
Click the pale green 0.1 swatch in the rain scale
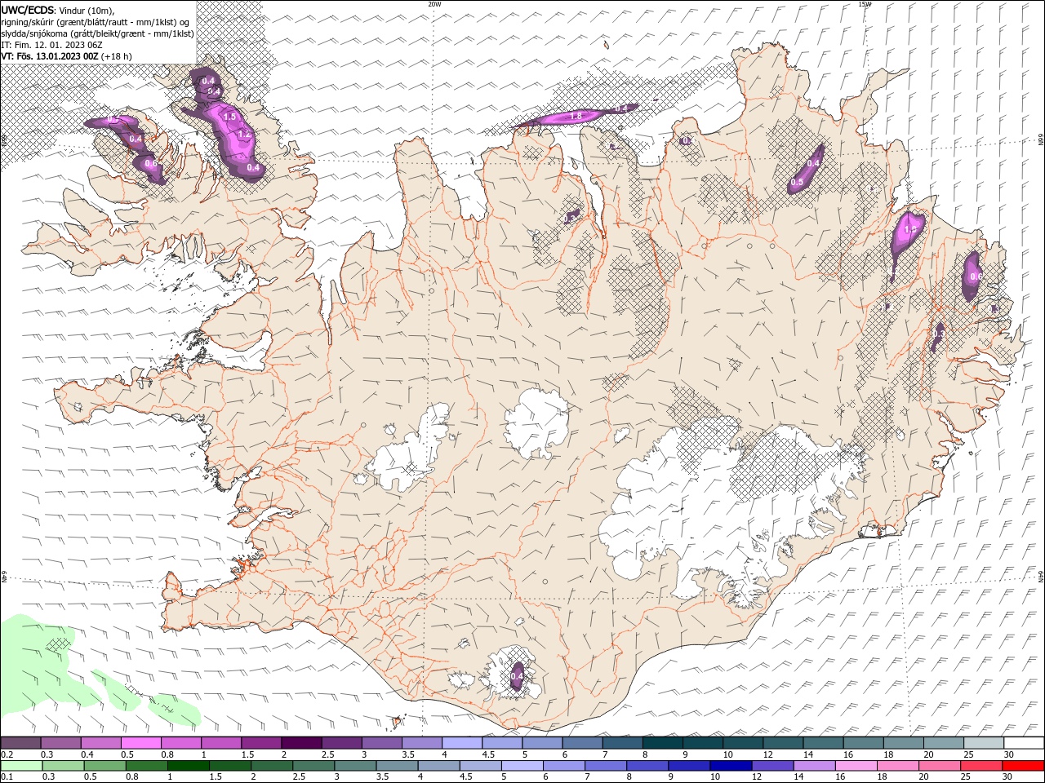click(21, 766)
